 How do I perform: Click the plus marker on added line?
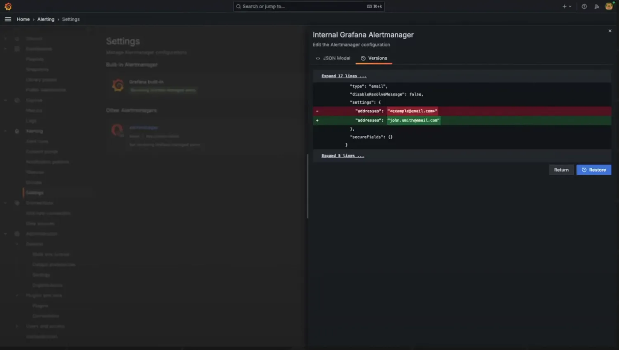pos(317,120)
